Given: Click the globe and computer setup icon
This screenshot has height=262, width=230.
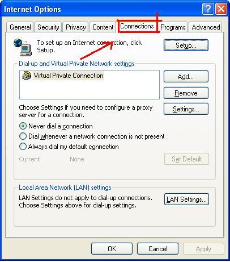Looking at the screenshot, I should point(23,47).
